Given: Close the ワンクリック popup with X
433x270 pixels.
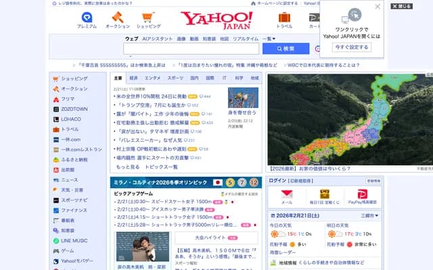Looking at the screenshot, I should click(x=378, y=7).
